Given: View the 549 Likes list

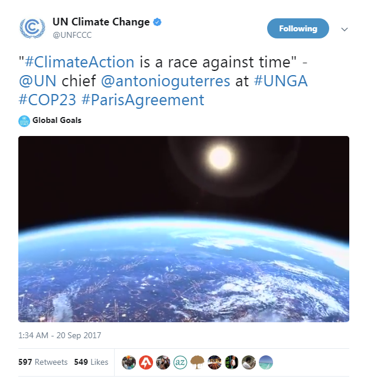Looking at the screenshot, I should [x=91, y=362].
